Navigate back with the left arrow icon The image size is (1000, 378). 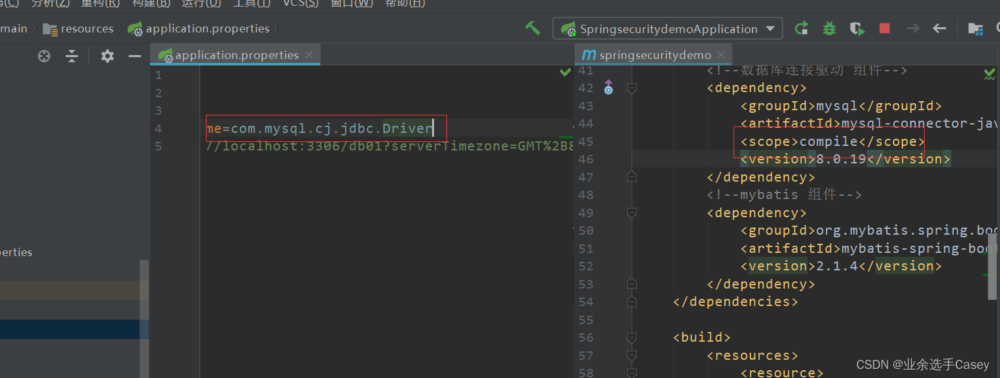coord(939,29)
